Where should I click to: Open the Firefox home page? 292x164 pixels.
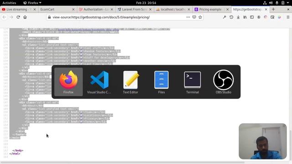[x=25, y=17]
